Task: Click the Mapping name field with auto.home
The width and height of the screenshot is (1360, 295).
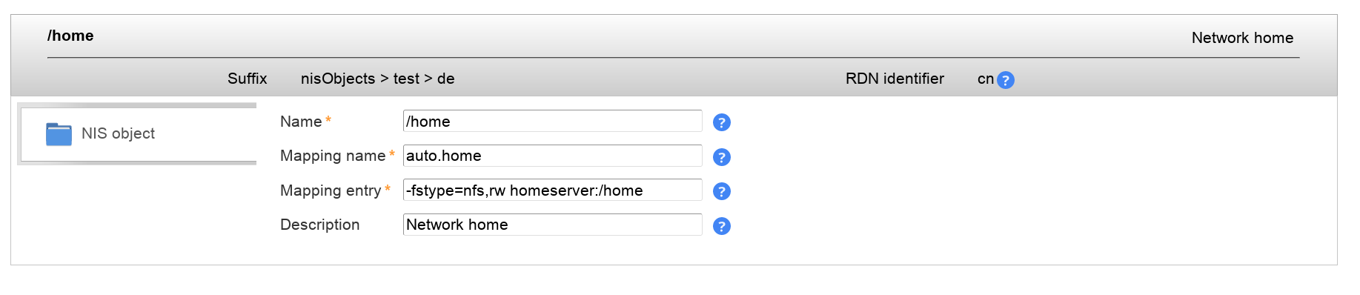Action: point(552,156)
